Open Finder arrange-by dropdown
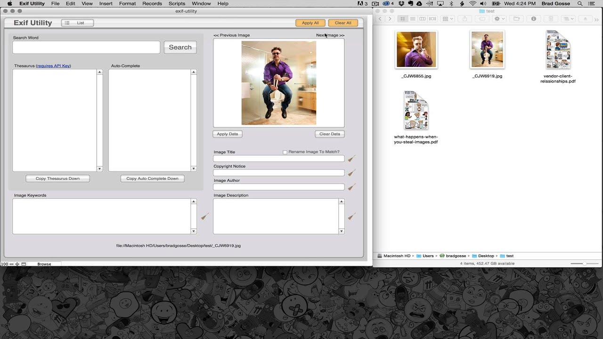 click(448, 19)
